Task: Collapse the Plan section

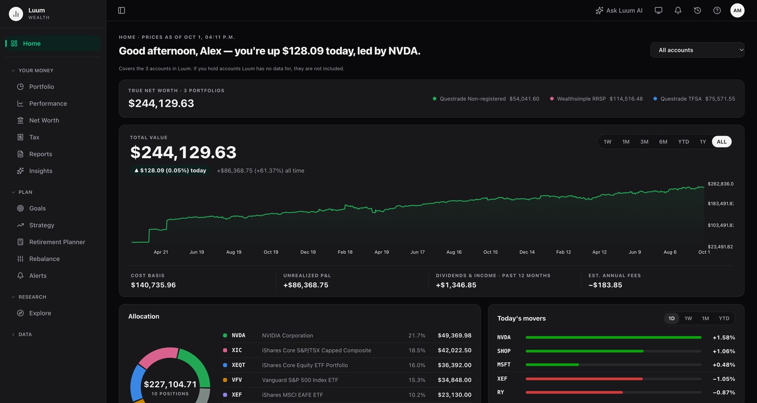Action: pos(22,192)
